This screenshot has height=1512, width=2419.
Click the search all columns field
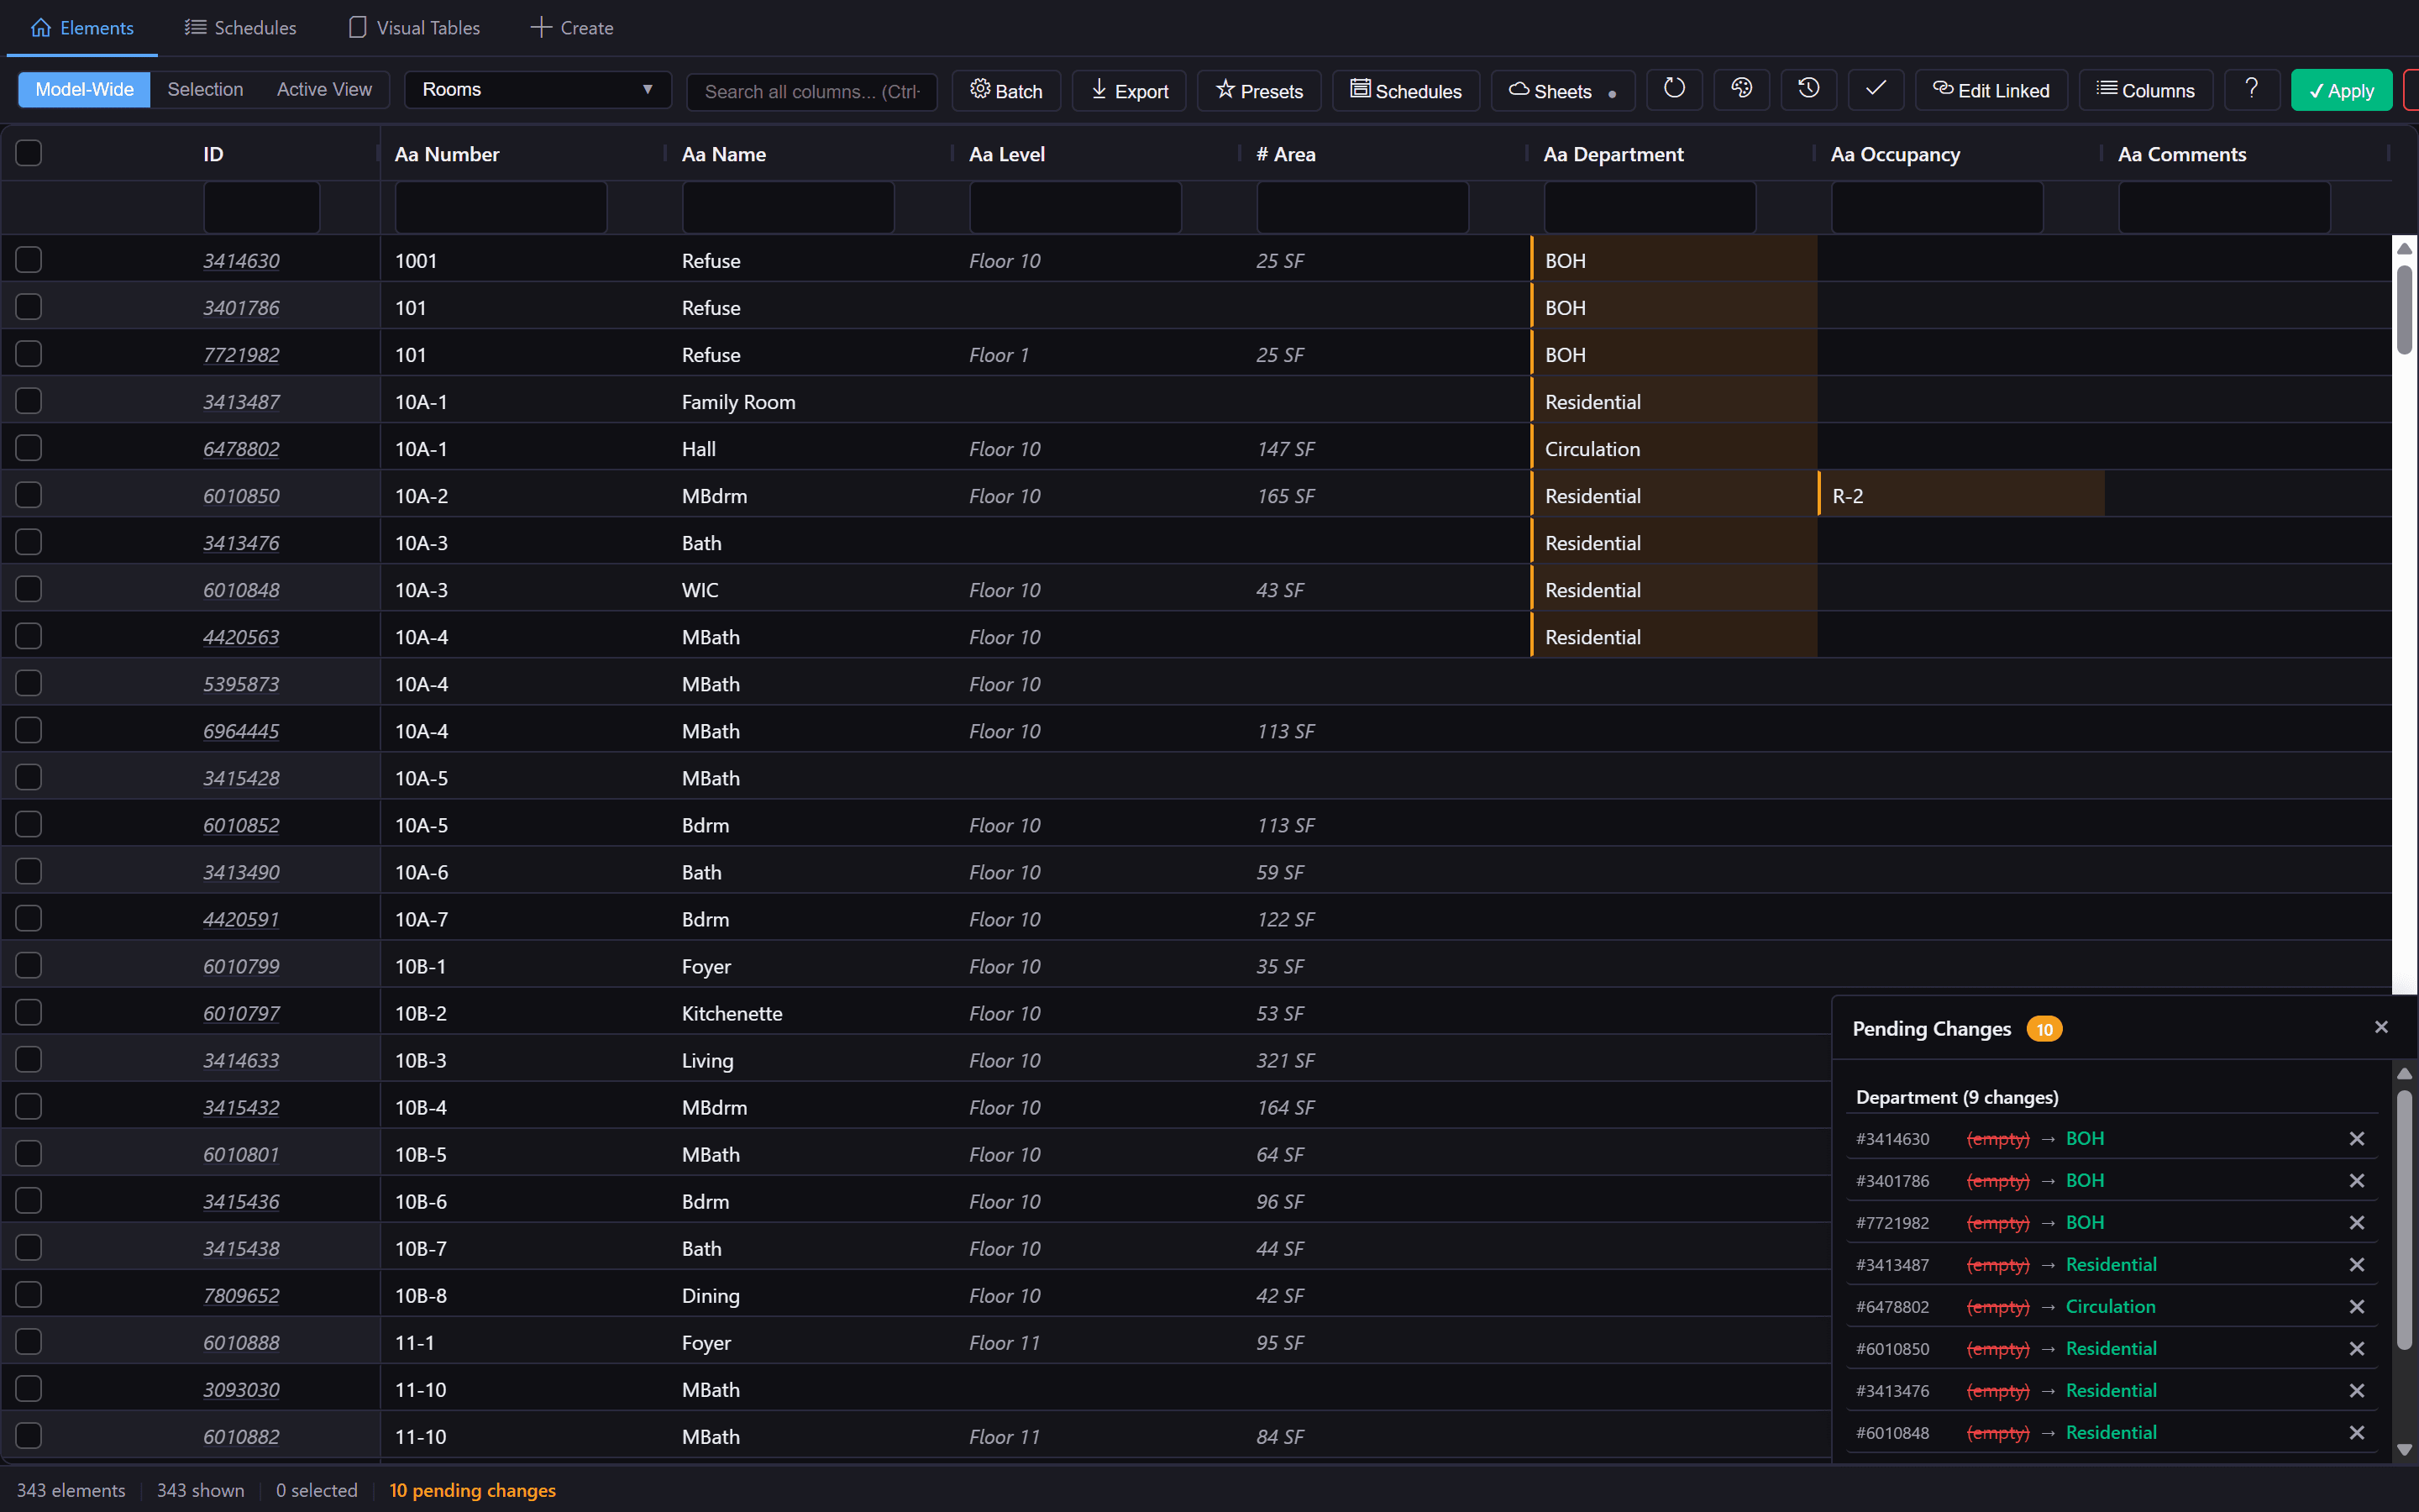point(811,91)
